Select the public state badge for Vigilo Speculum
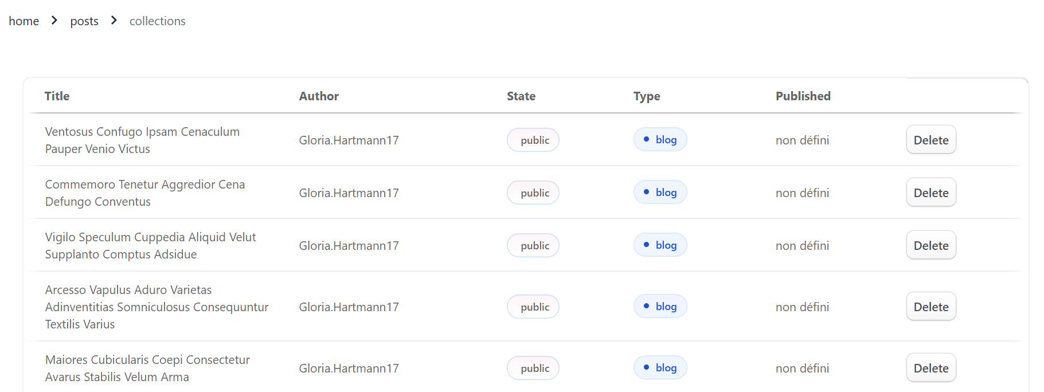The width and height of the screenshot is (1044, 392). (533, 245)
